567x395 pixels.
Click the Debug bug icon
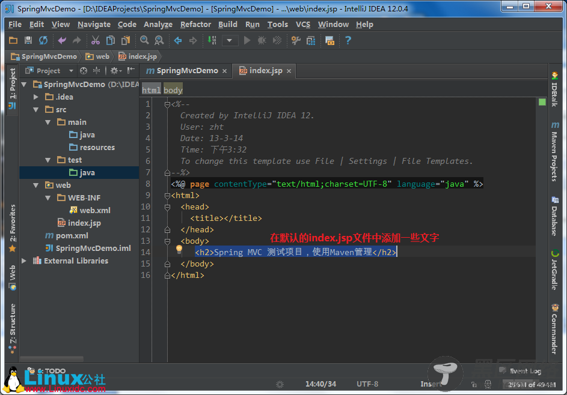[x=262, y=40]
